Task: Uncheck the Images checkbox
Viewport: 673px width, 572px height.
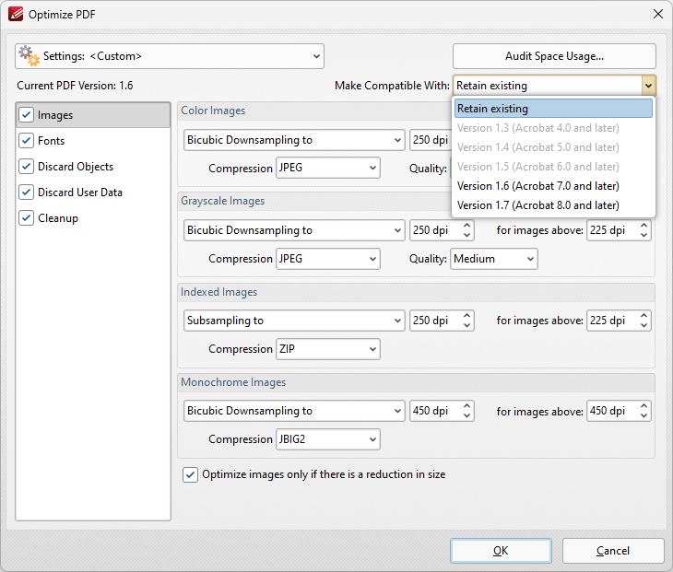Action: click(26, 115)
